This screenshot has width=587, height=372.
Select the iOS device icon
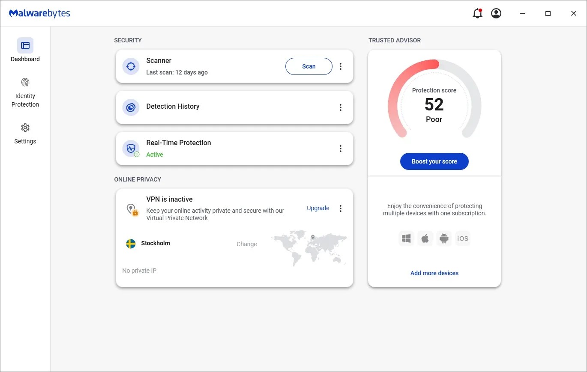tap(463, 238)
